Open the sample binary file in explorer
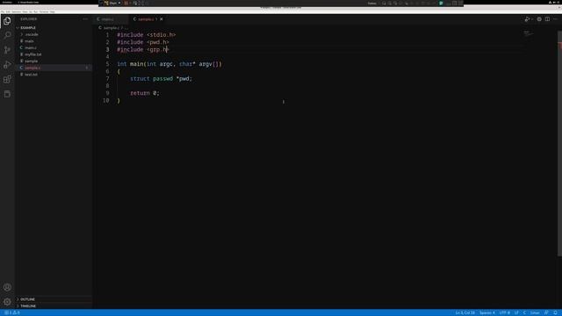The height and width of the screenshot is (316, 562). coord(32,61)
